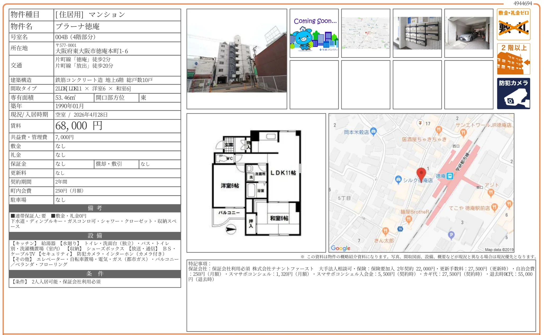Open the building exterior main photo
544x335 pixels.
pos(237,59)
